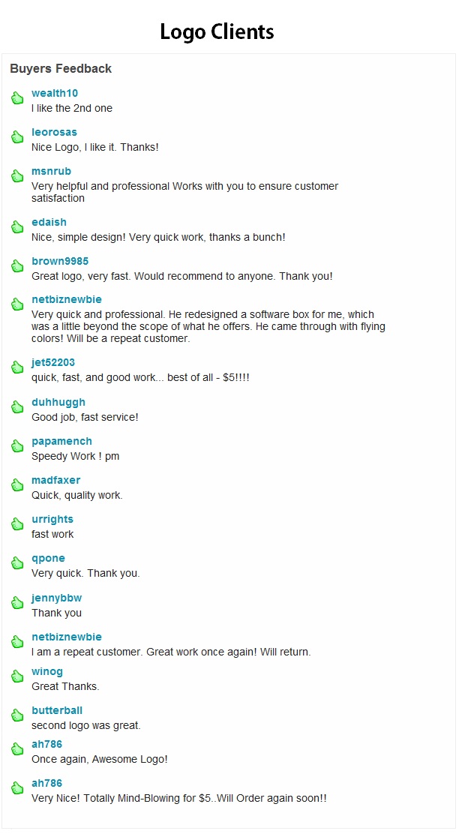Click the green thumb icon beside butterball
Screen dimensions: 468x837
[x=17, y=715]
